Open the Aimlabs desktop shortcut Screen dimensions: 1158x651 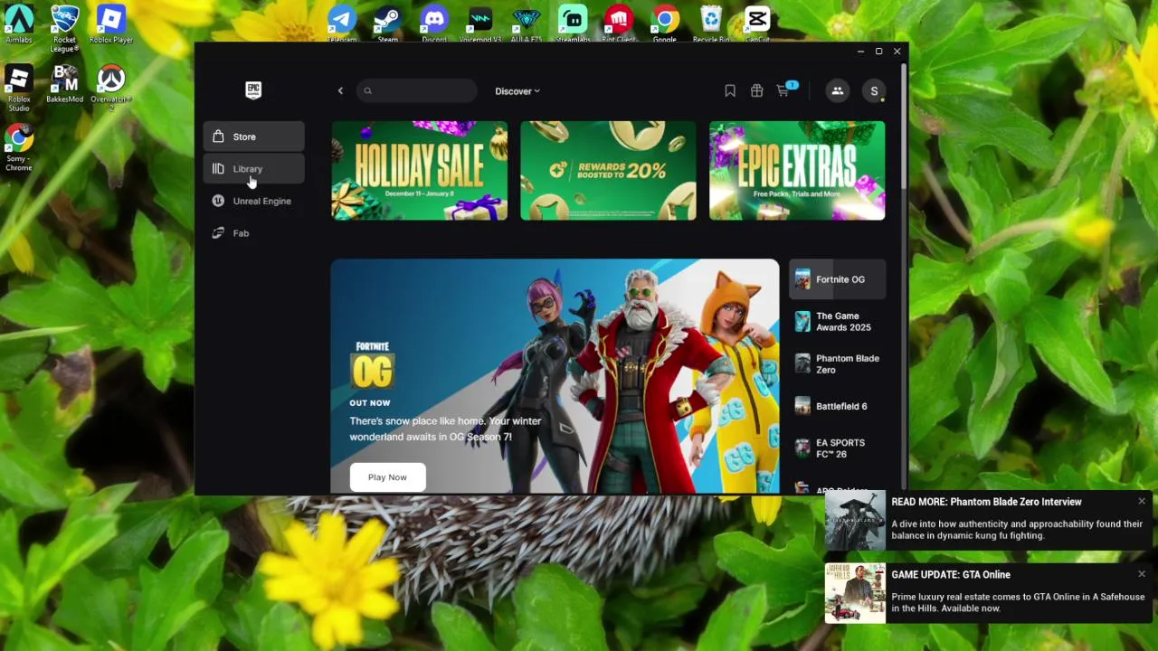pos(19,24)
